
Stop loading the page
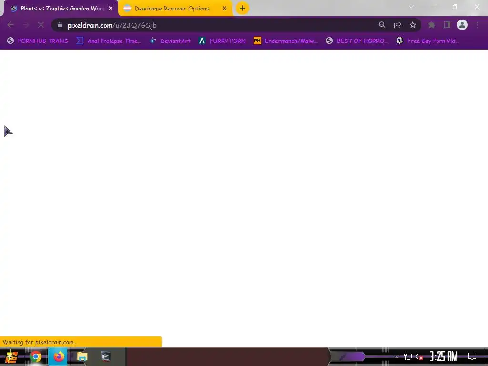[x=41, y=25]
